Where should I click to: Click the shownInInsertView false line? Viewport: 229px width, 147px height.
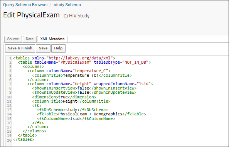[x=84, y=88]
